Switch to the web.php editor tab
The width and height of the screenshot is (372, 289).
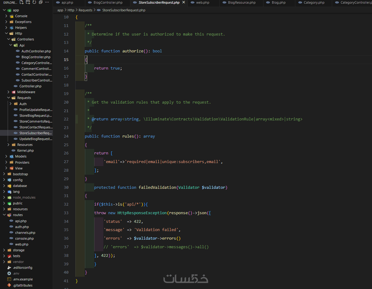click(x=203, y=2)
